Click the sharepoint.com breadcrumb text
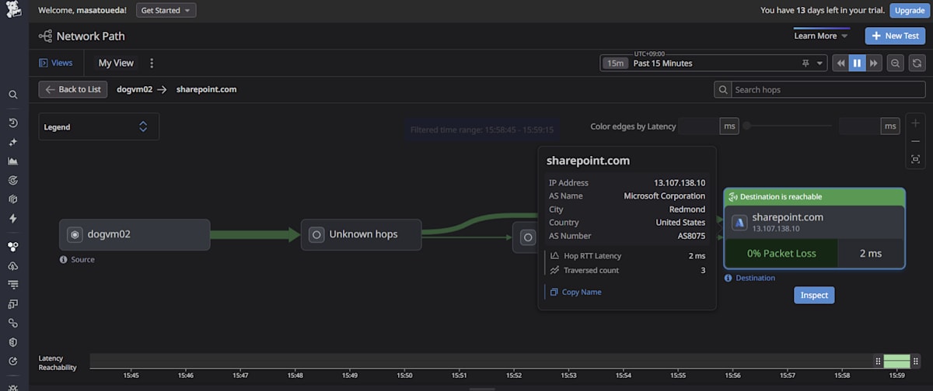Viewport: 933px width, 391px height. coord(206,89)
